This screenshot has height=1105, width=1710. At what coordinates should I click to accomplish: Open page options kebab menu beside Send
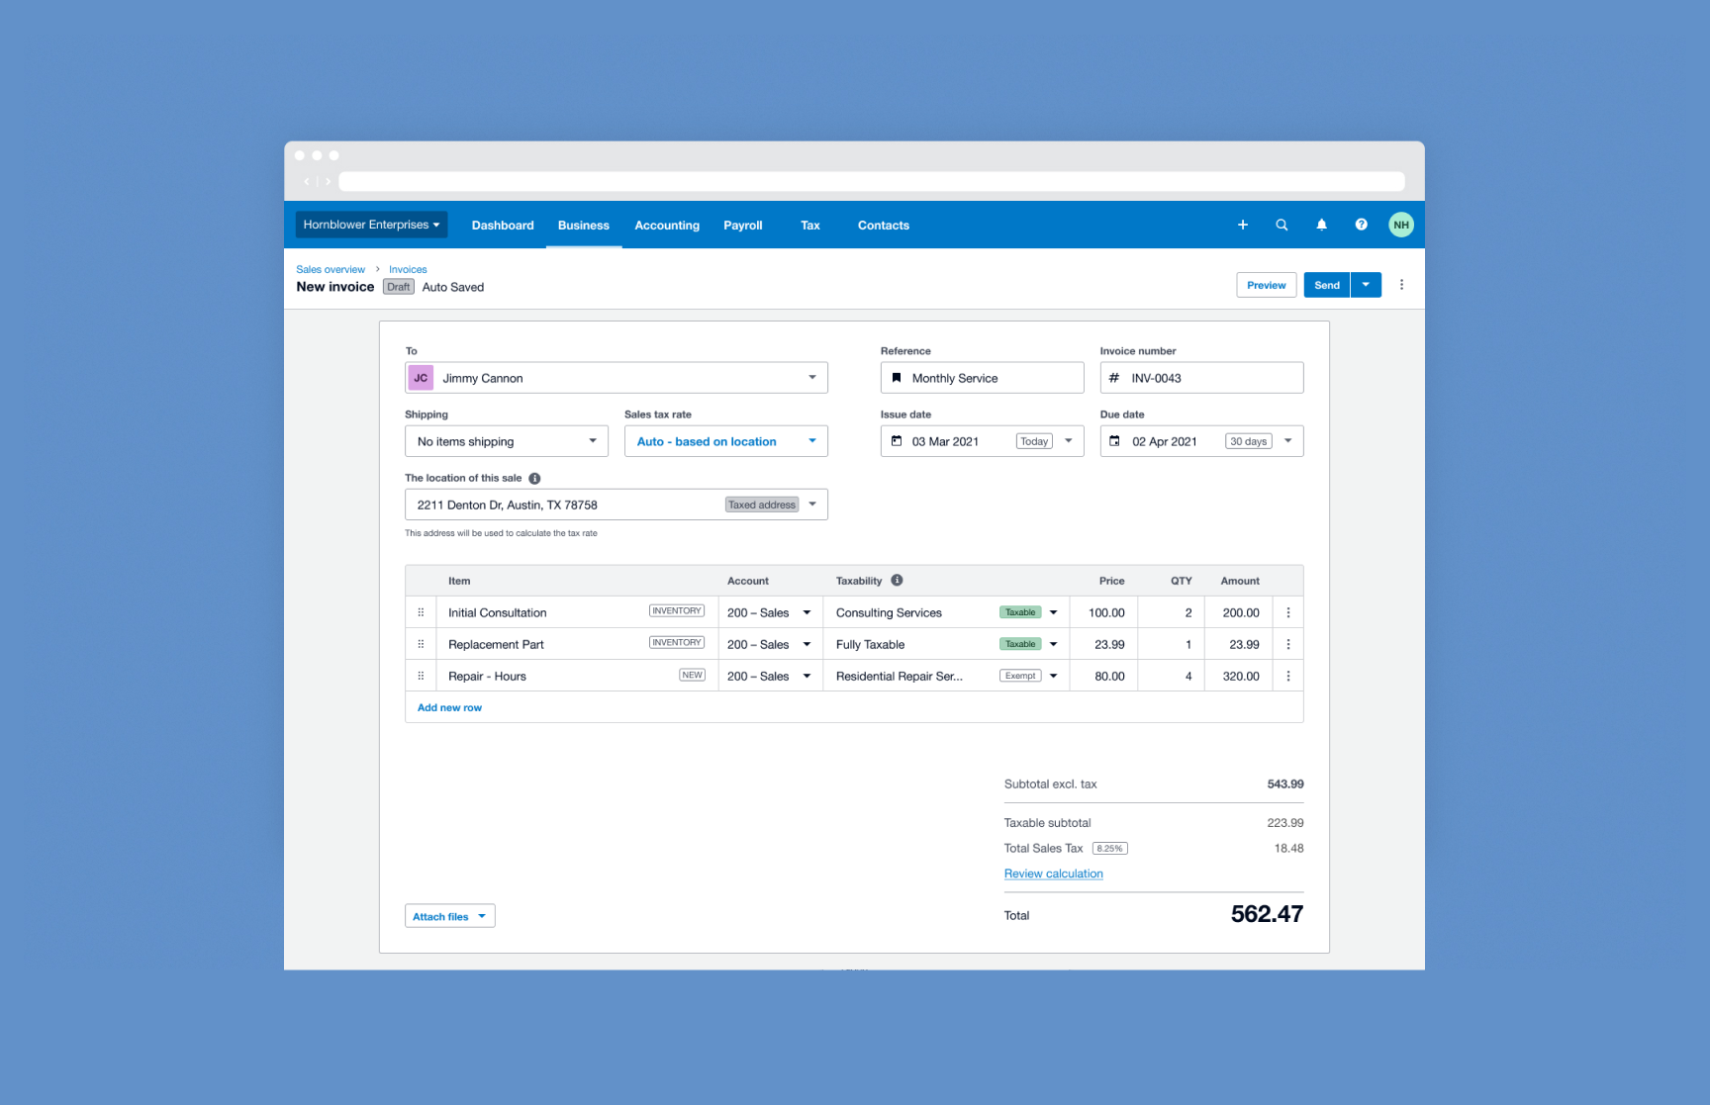[x=1401, y=285]
